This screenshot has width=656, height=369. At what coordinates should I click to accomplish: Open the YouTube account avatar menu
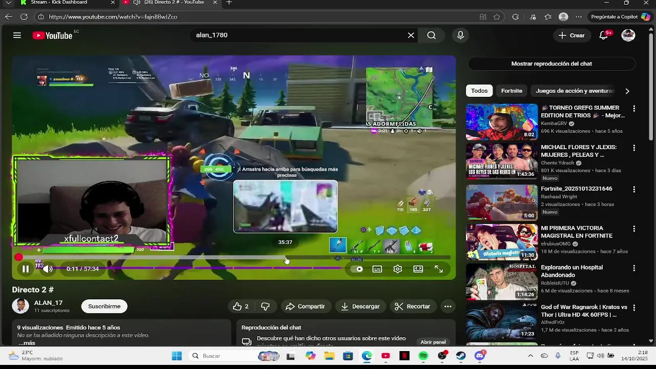[628, 35]
